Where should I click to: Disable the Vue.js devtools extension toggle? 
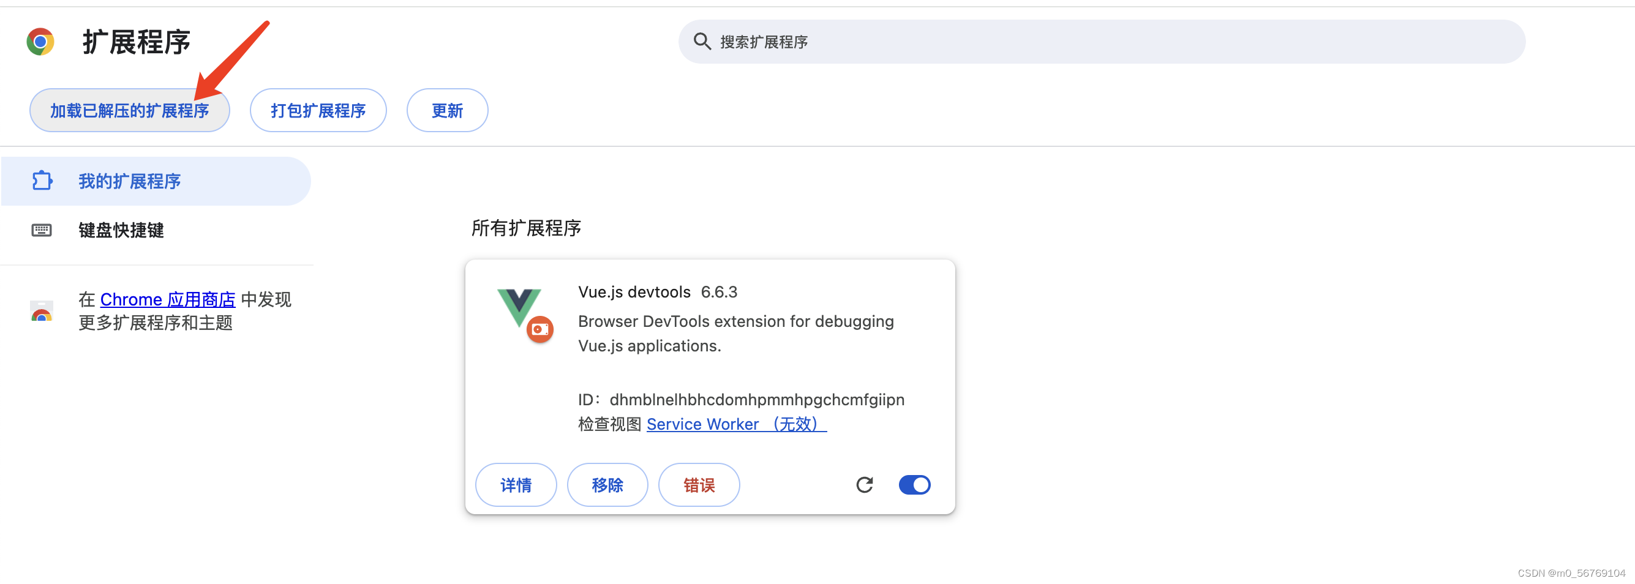click(x=914, y=484)
